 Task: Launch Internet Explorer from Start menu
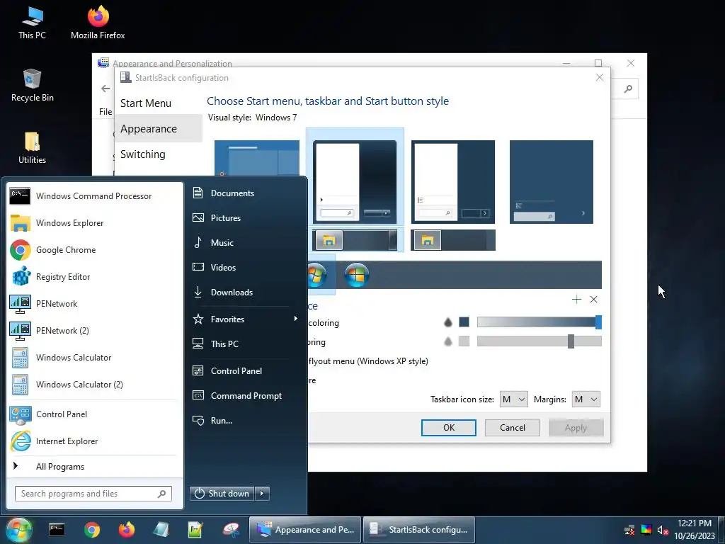(x=94, y=441)
